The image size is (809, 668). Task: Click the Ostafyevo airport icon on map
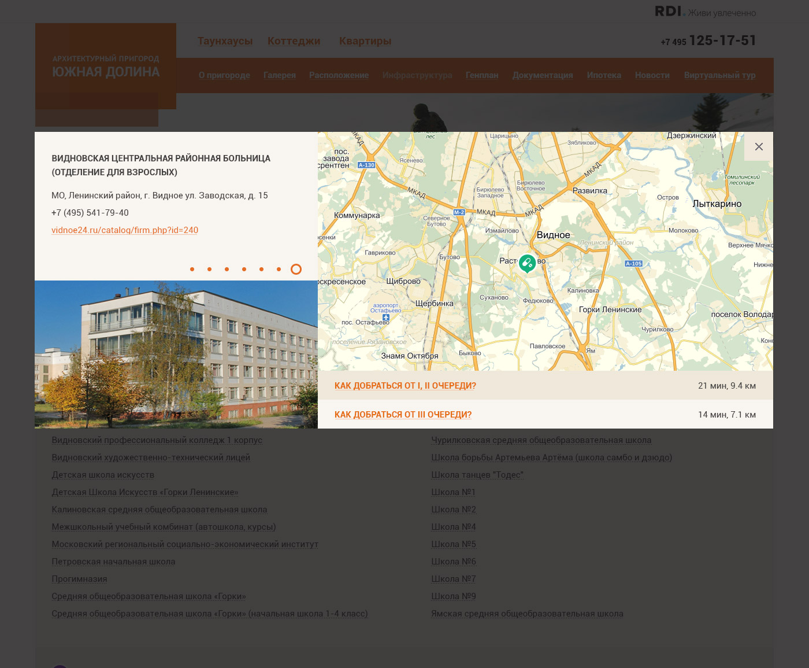(x=386, y=317)
